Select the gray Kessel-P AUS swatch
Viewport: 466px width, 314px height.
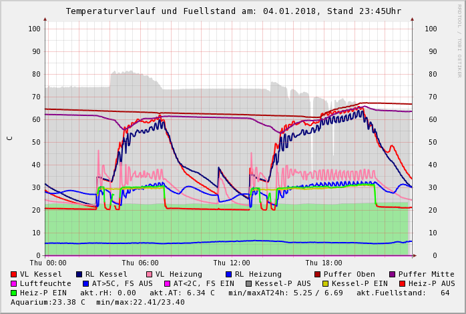point(248,283)
